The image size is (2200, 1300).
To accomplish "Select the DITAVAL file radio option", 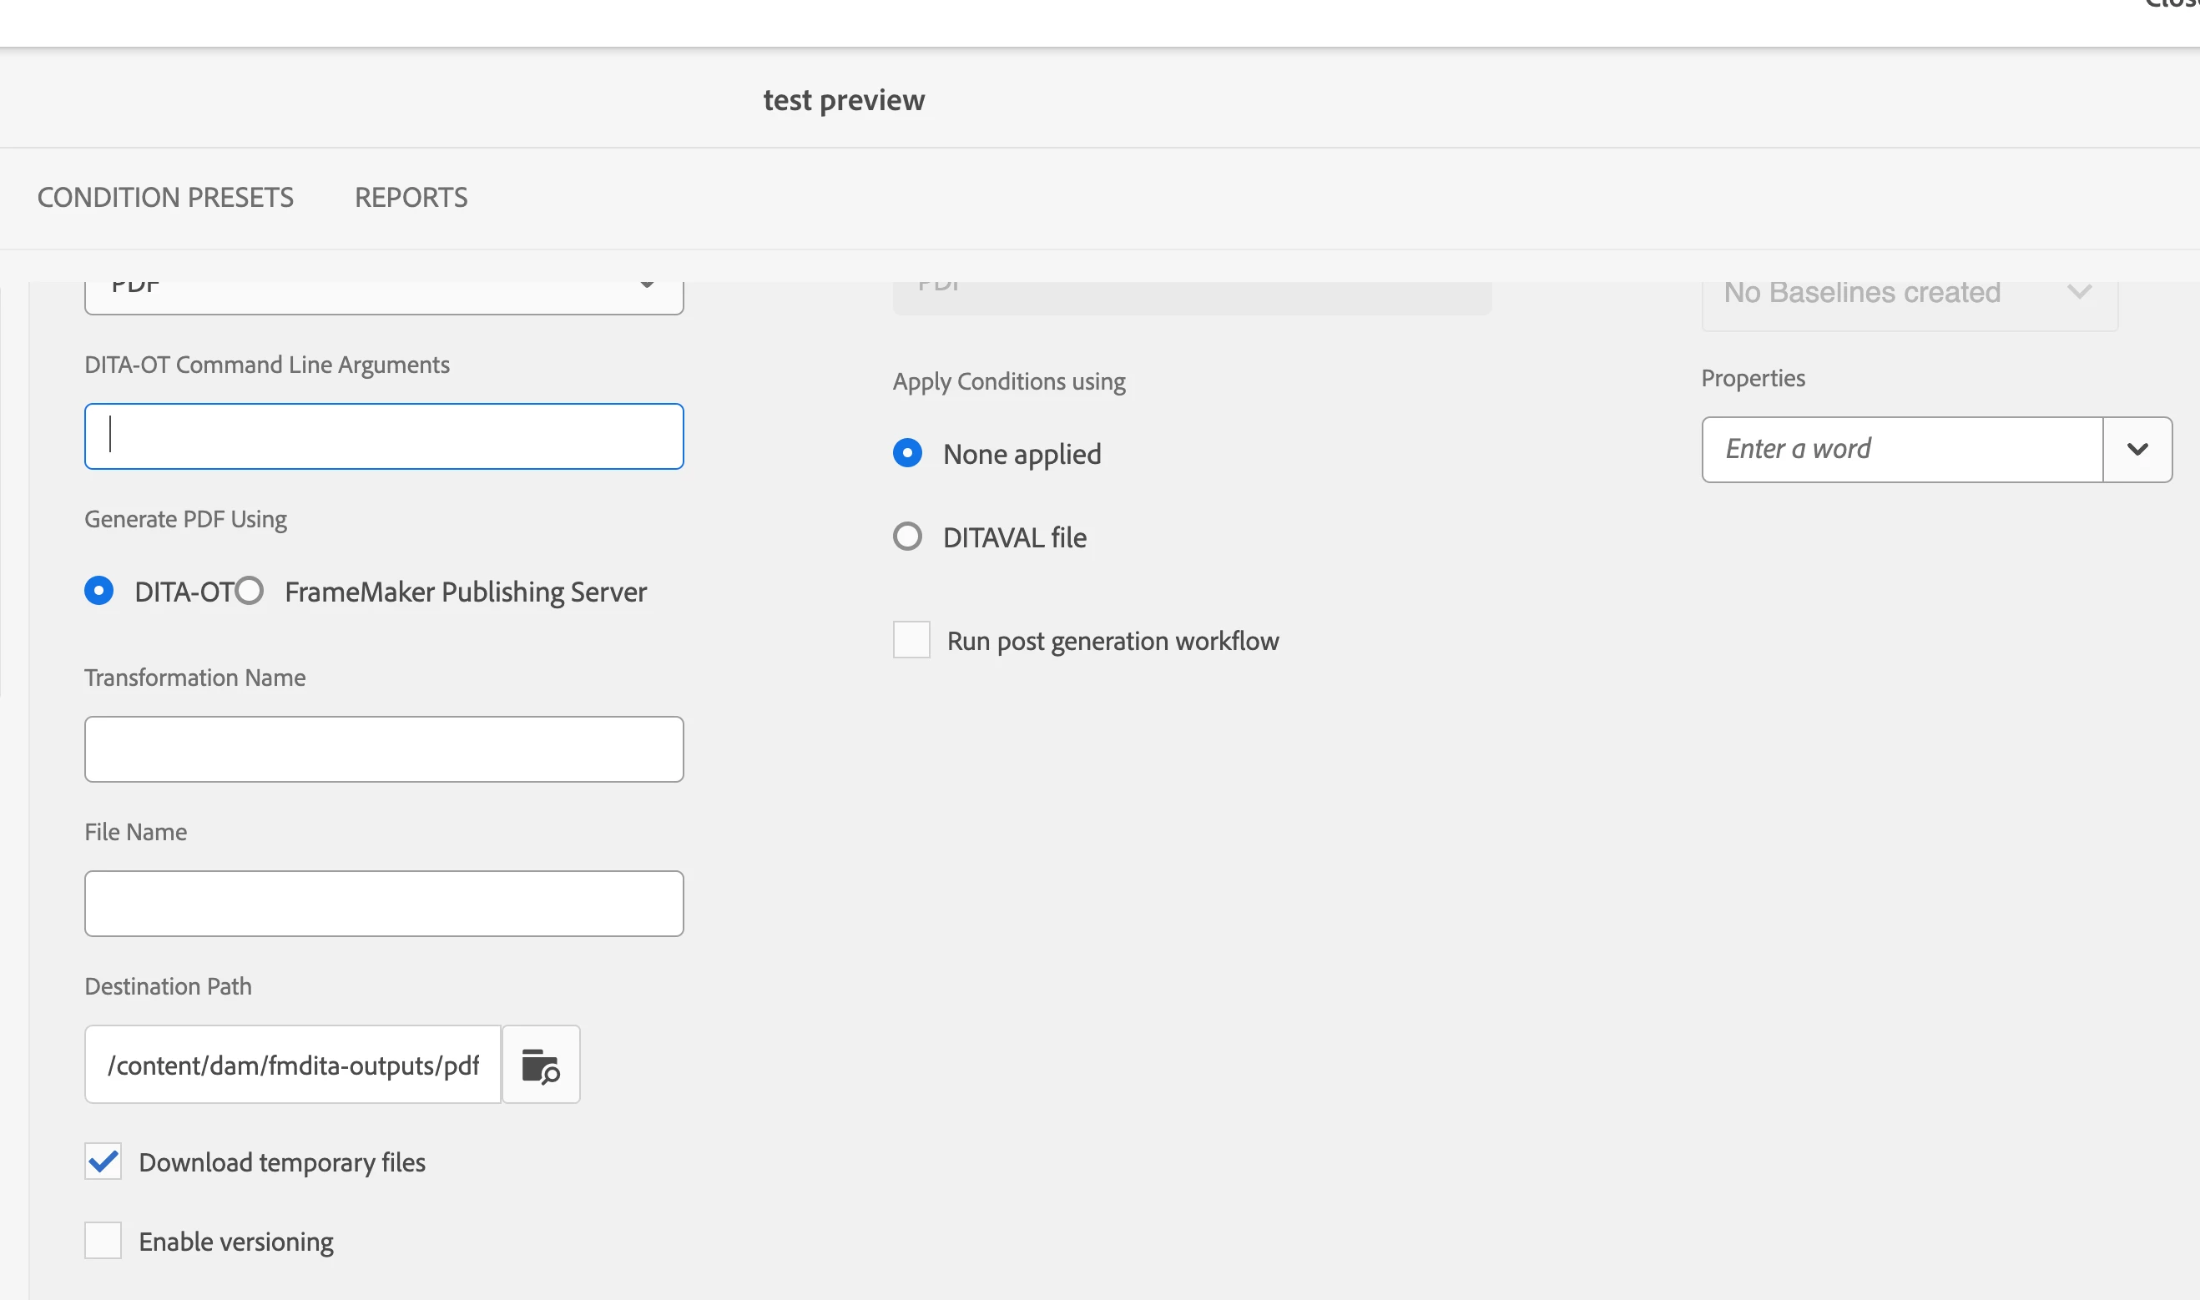I will (907, 537).
